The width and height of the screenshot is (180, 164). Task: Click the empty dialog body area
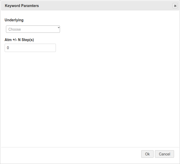click(91, 99)
